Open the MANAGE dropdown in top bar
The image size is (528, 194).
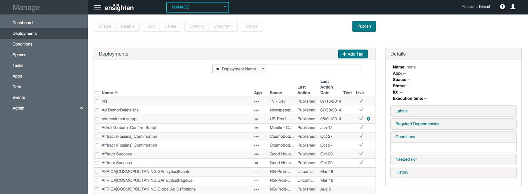pyautogui.click(x=198, y=7)
